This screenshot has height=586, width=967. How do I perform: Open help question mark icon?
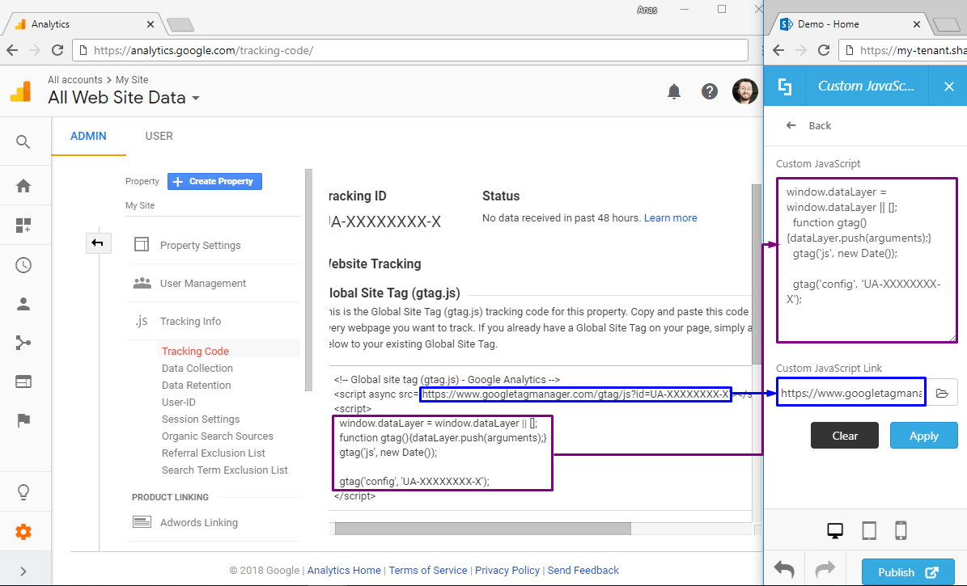709,92
